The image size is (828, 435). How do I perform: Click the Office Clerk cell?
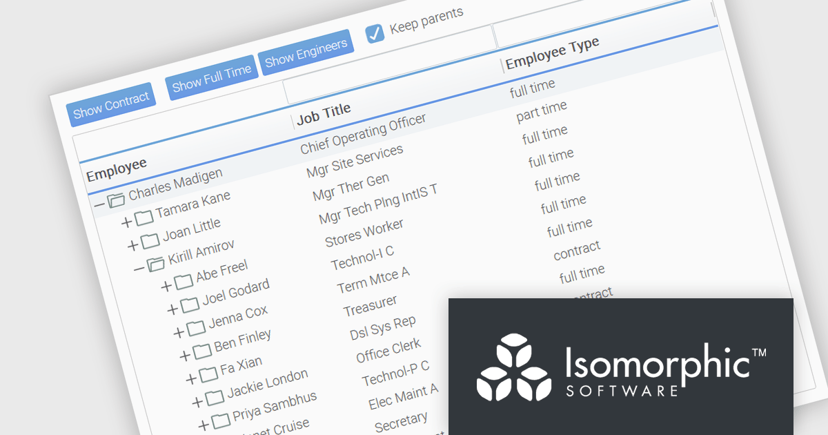(388, 351)
